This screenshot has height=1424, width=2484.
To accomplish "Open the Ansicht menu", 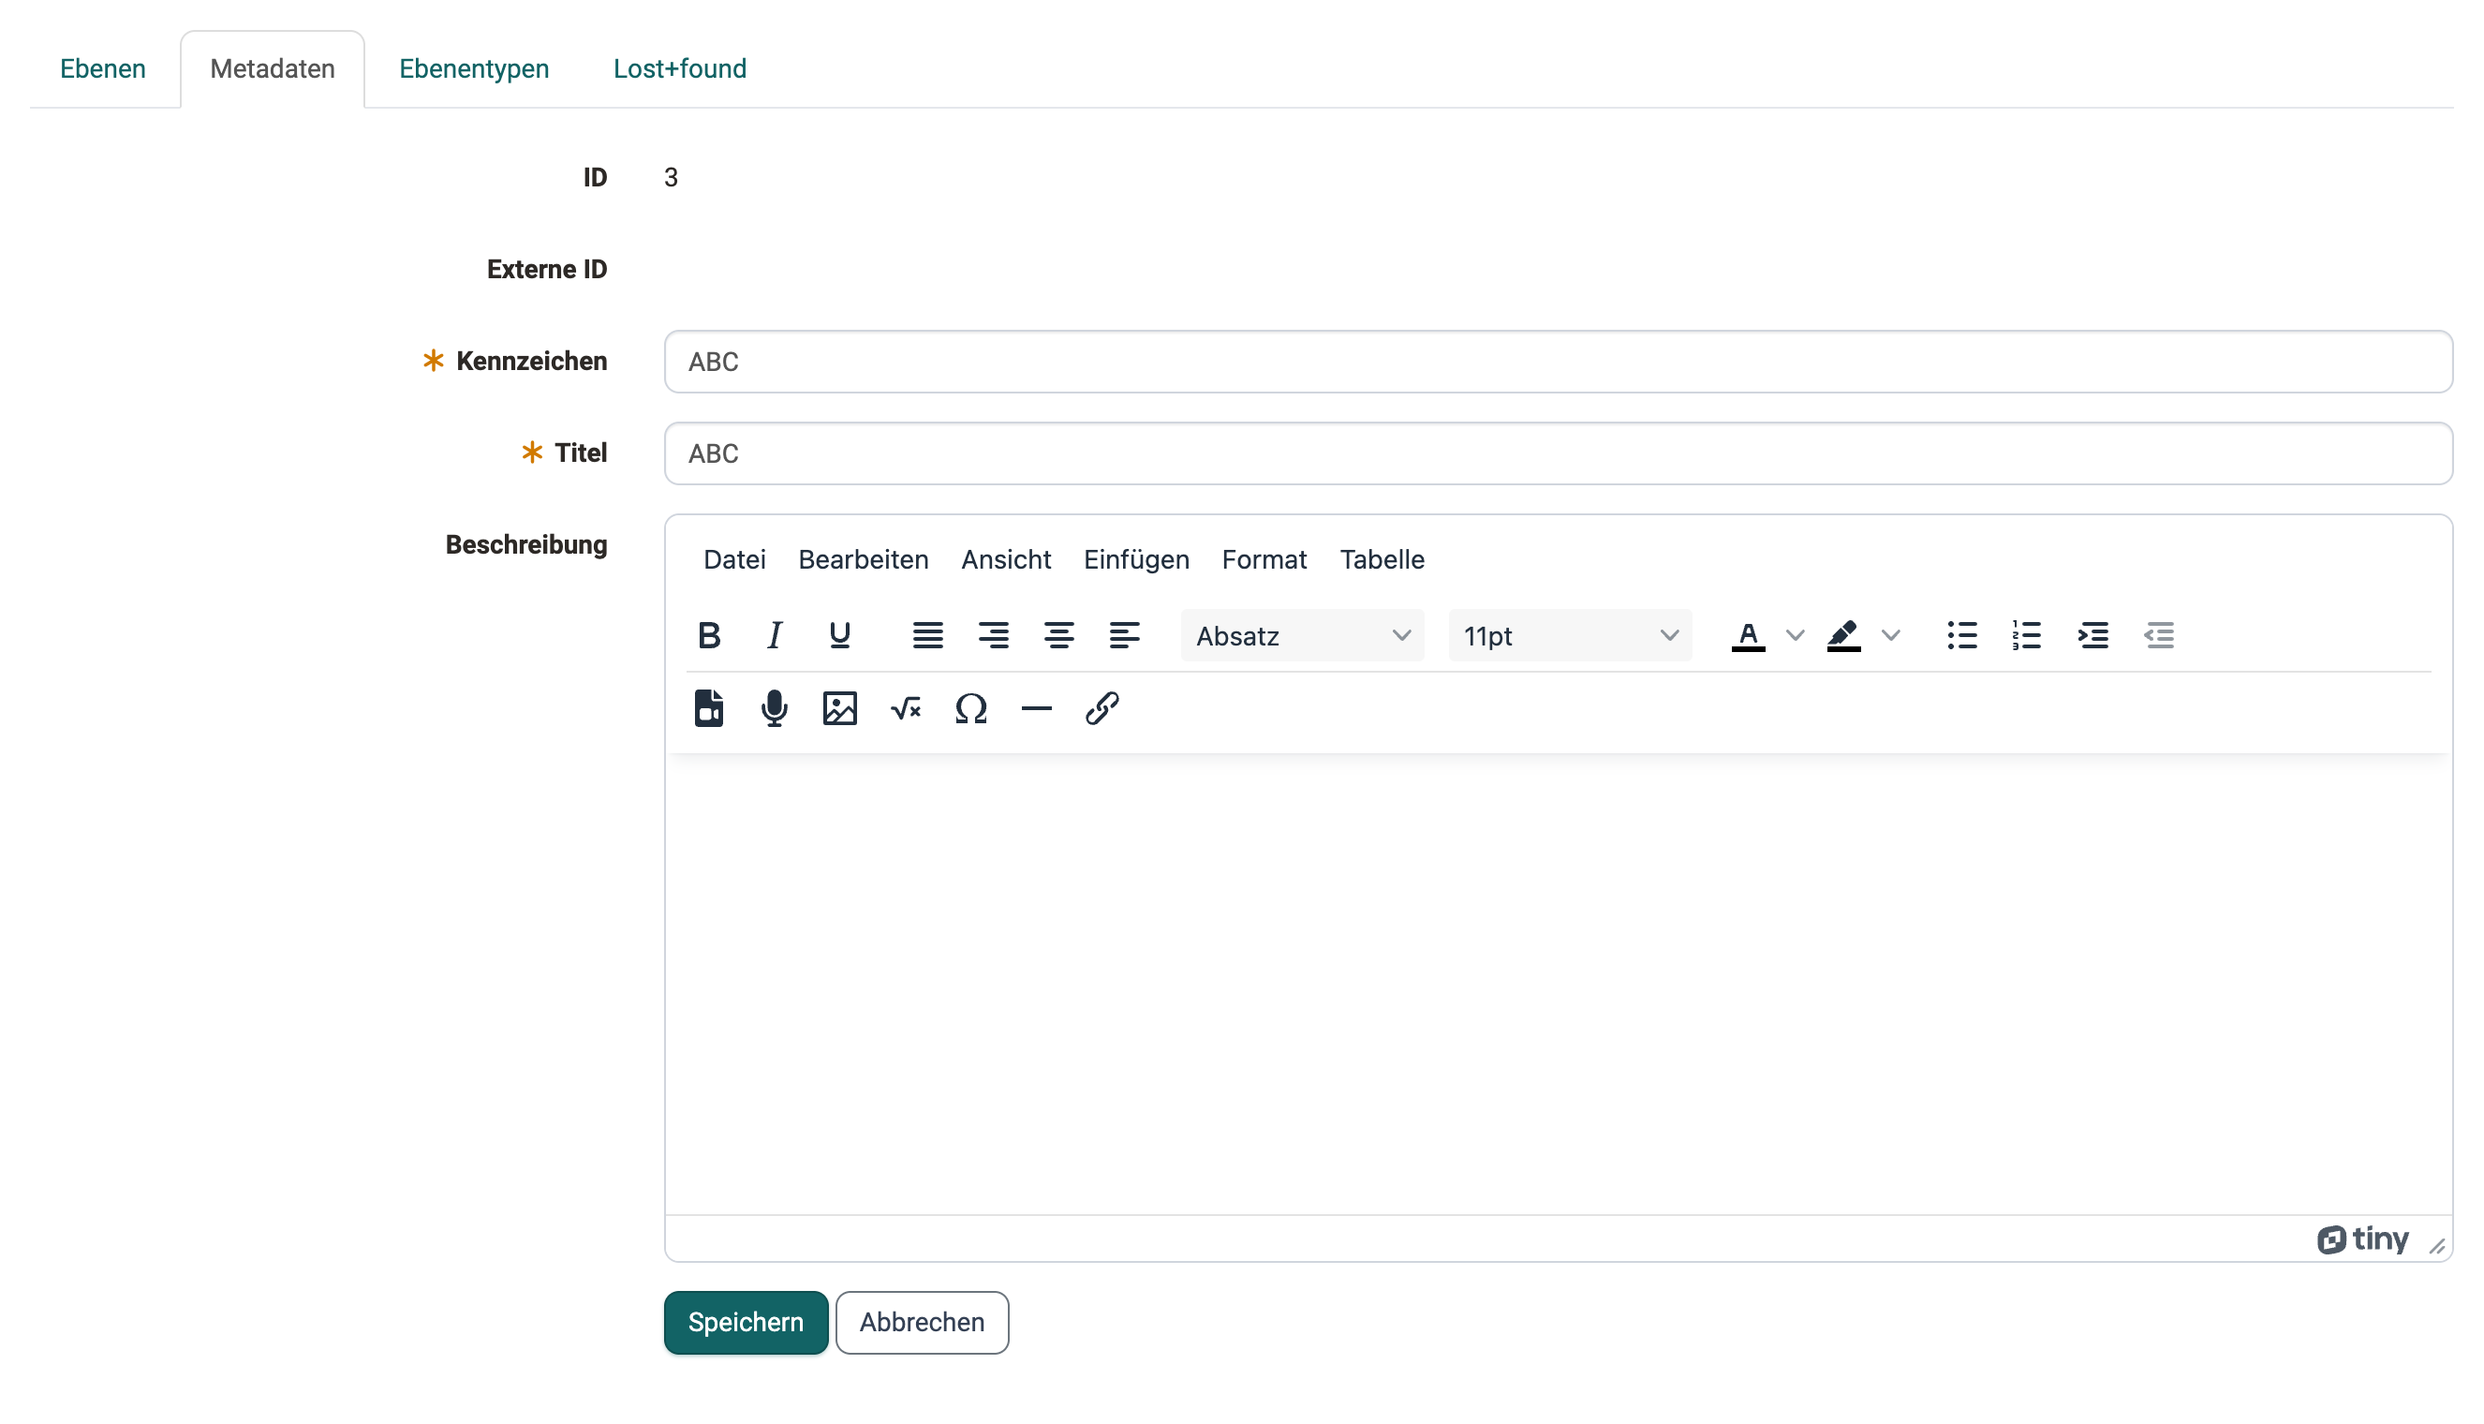I will point(1006,559).
